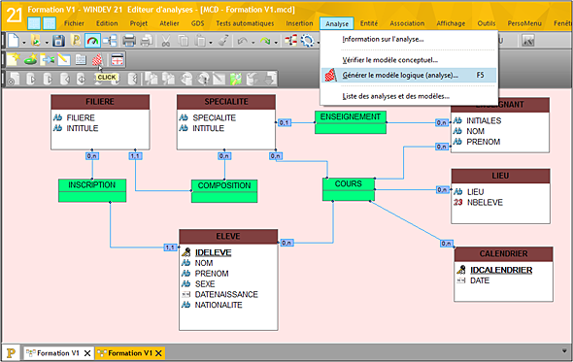Open the Affichage menu
573x362 pixels.
(451, 23)
